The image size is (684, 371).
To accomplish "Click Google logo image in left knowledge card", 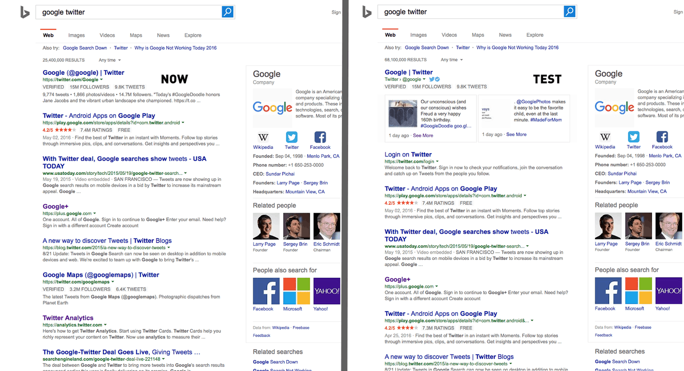I will click(272, 107).
